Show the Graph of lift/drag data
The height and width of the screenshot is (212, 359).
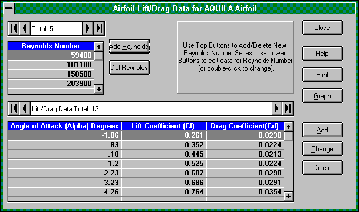[x=322, y=95]
